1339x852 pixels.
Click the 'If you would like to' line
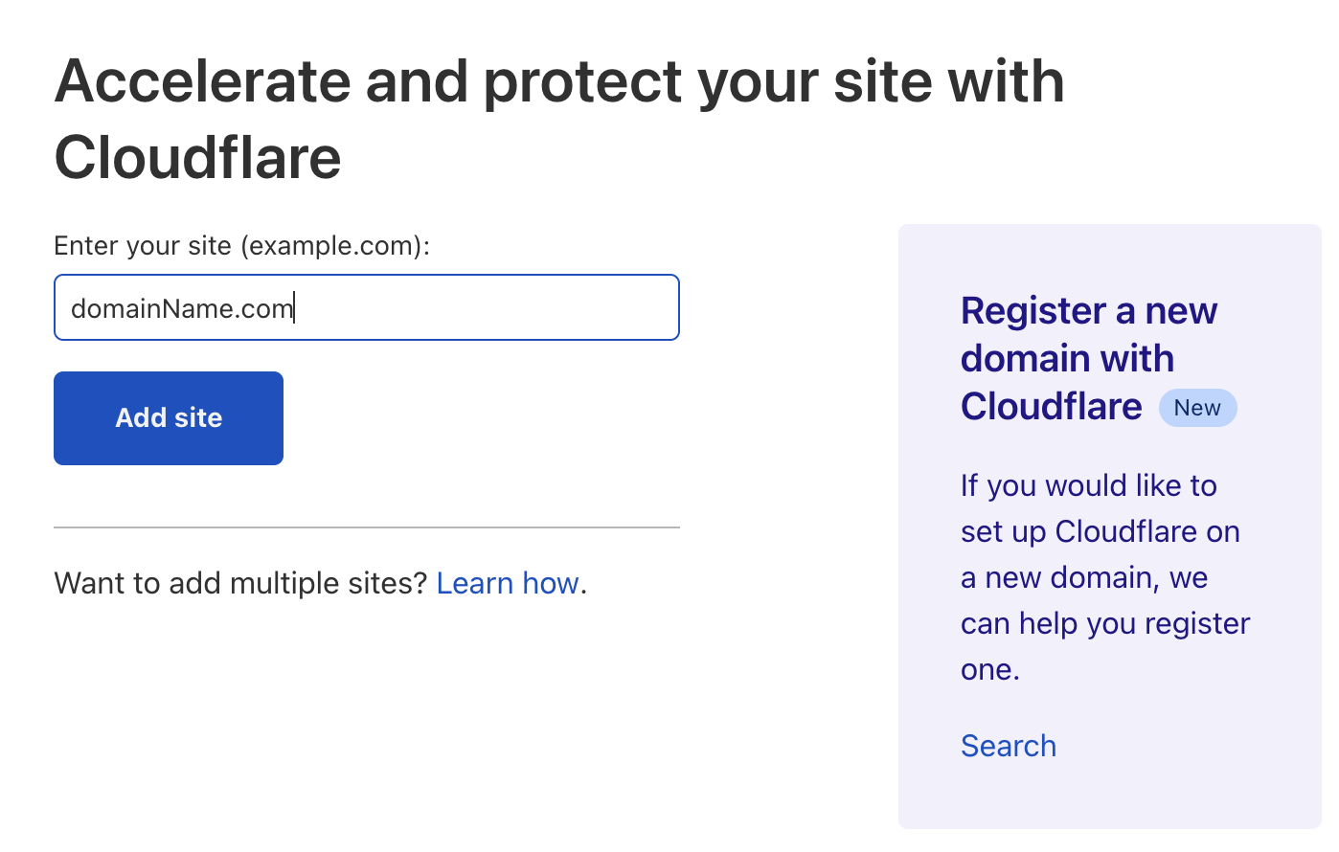(1088, 485)
